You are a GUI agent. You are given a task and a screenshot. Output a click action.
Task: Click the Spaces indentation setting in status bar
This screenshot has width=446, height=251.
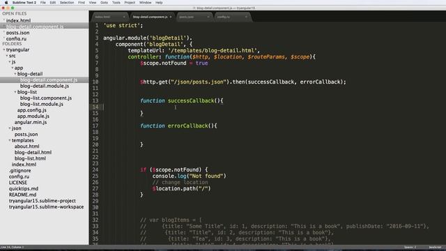[x=410, y=248]
